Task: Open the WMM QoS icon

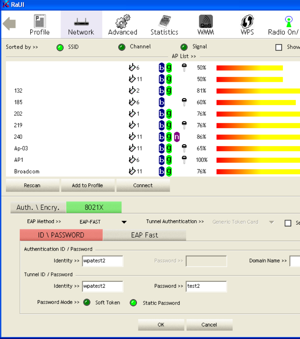Action: point(206,21)
